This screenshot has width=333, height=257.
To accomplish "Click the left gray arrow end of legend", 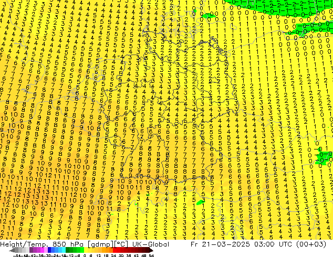I will click(12, 250).
